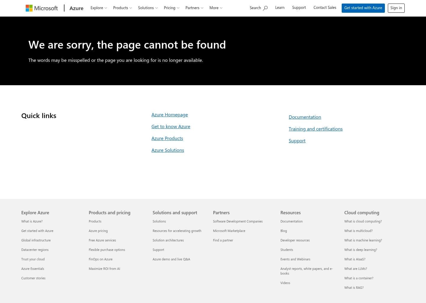
Task: Open What is a container? link
Action: [x=359, y=278]
